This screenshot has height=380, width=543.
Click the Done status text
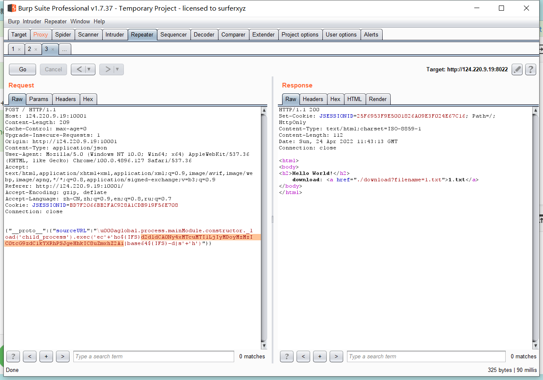point(12,370)
